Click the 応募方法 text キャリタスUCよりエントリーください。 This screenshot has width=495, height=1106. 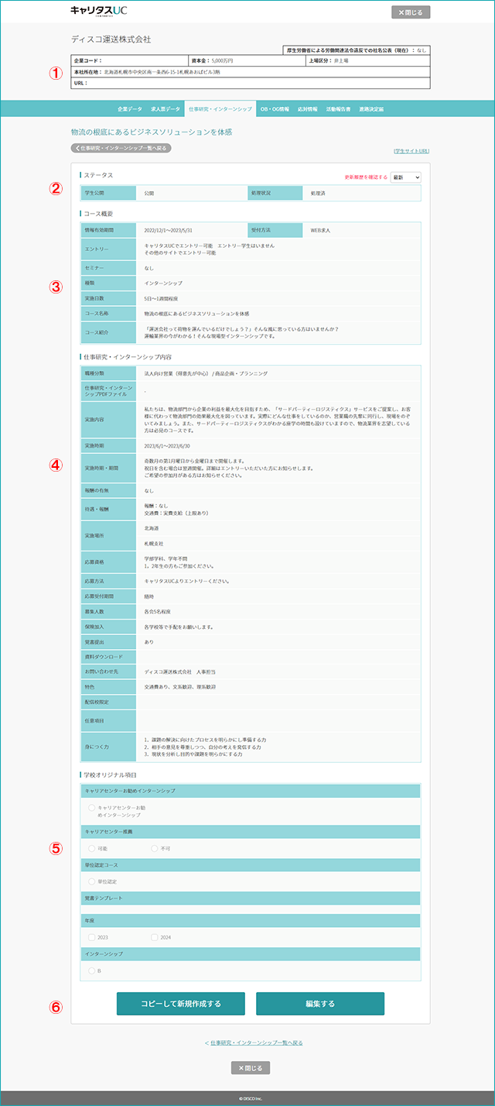[x=186, y=580]
